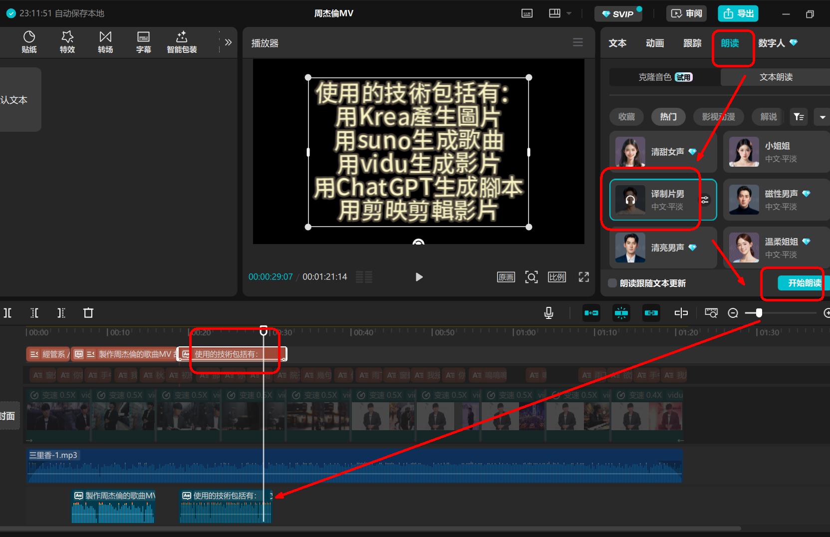Open the 贴纸 stickers panel
830x537 pixels.
[x=29, y=42]
